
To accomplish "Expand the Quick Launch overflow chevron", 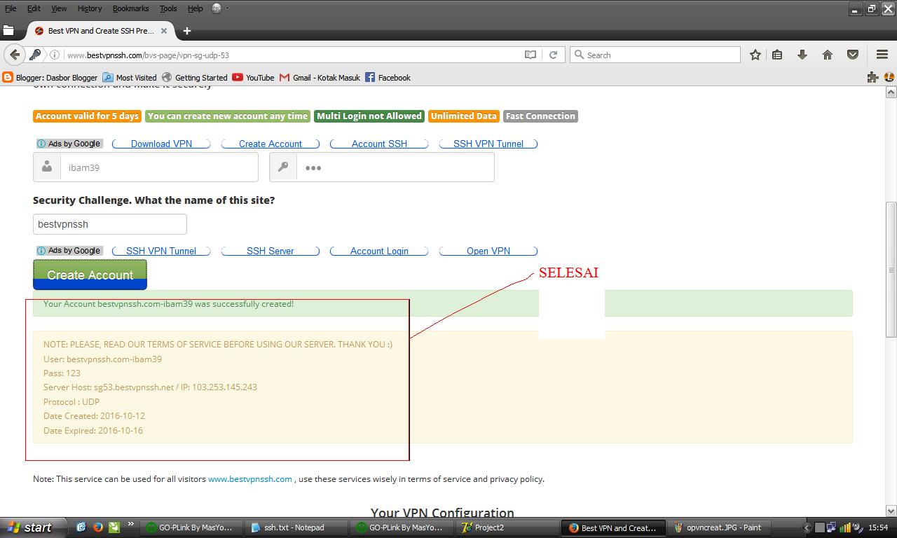I will [x=130, y=524].
